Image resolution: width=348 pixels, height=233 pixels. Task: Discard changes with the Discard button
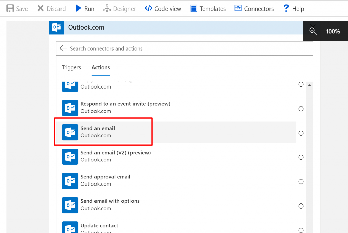coord(52,8)
